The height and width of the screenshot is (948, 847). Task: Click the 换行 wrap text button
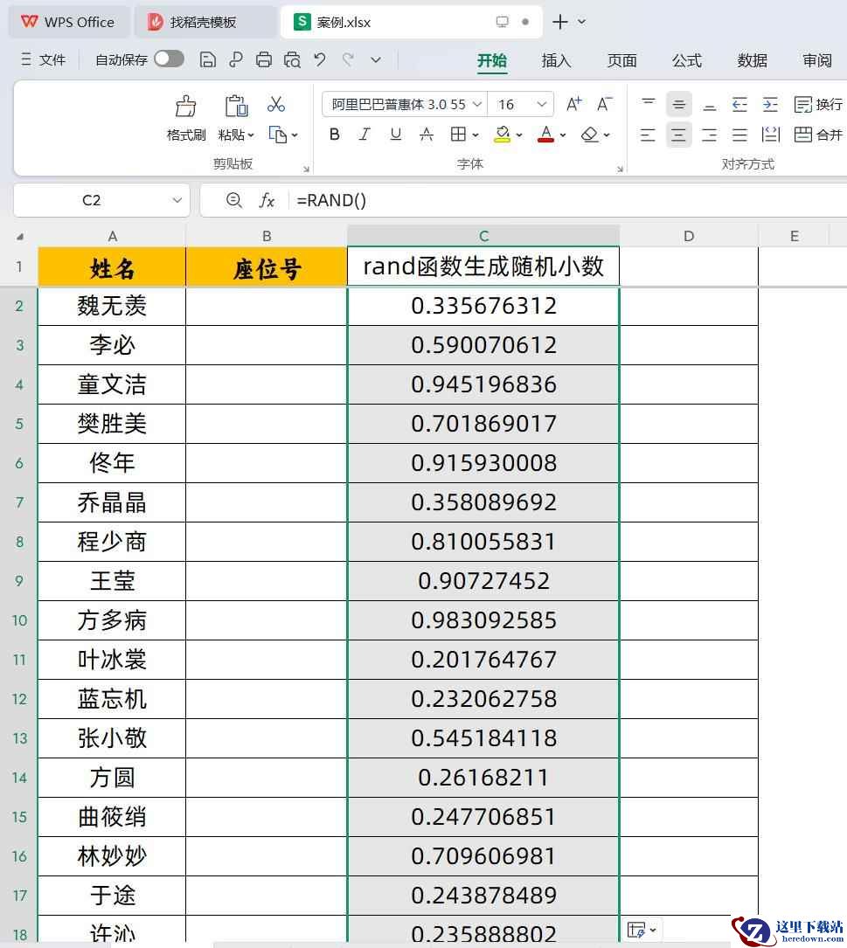[x=818, y=105]
